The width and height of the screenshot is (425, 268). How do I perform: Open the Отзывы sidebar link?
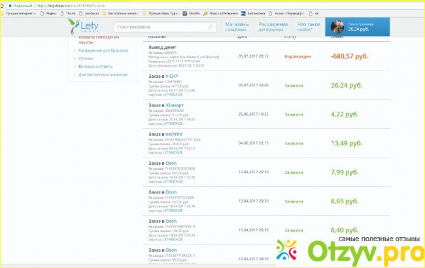point(86,57)
